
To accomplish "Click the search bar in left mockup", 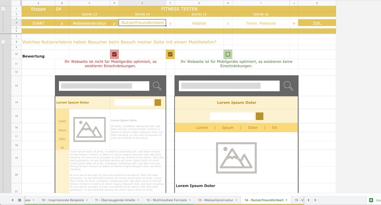I will 104,86.
